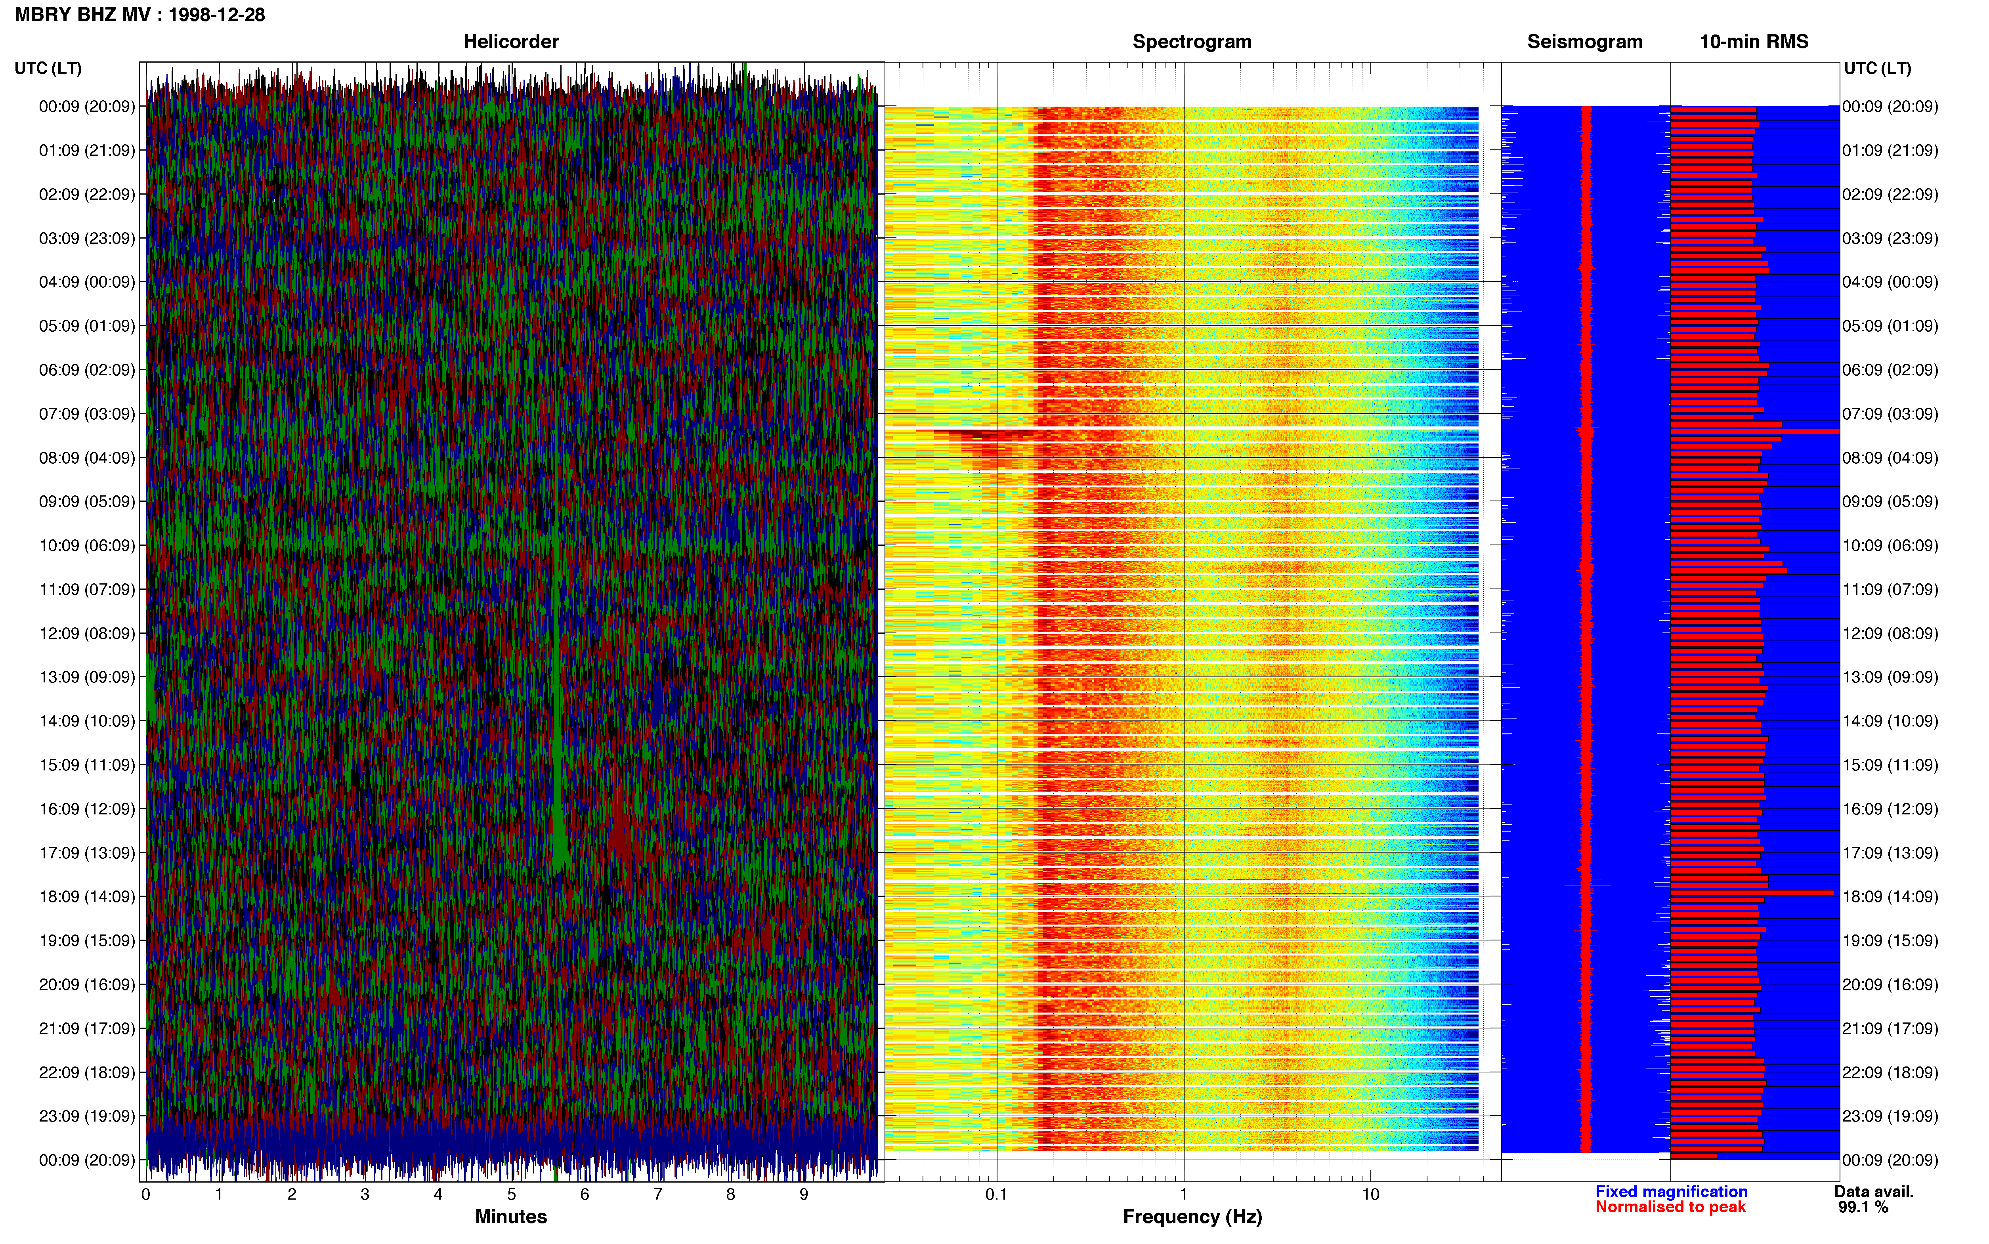Click 17:09 (13:09) on the RMS-side time axis
The width and height of the screenshot is (1989, 1244).
tap(1890, 853)
